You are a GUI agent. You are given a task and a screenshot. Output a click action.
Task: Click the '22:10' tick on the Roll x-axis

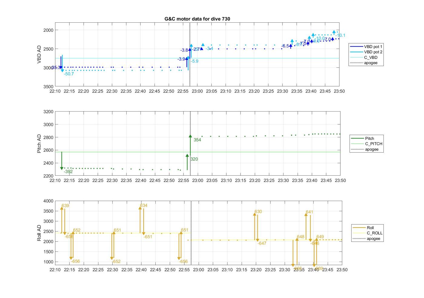(55, 270)
